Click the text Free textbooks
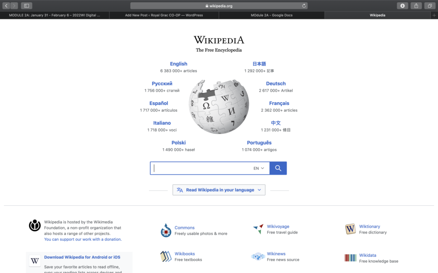Screen dimensions: 438x273 pyautogui.click(x=188, y=260)
